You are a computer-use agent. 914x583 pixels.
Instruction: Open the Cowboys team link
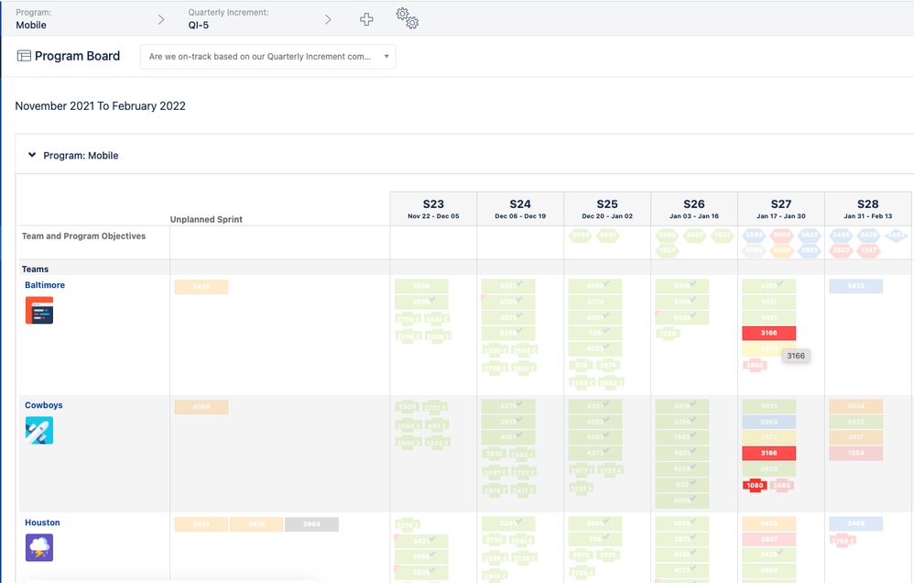point(43,404)
